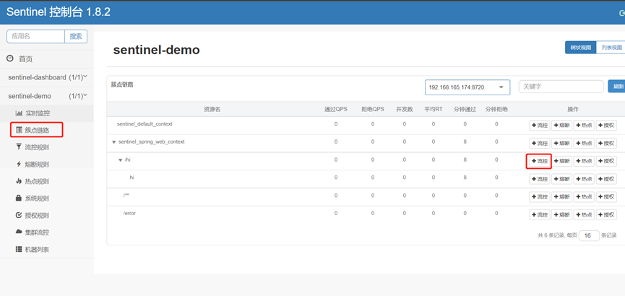Click the 关键字 keyword input field
The image size is (625, 296).
[561, 87]
